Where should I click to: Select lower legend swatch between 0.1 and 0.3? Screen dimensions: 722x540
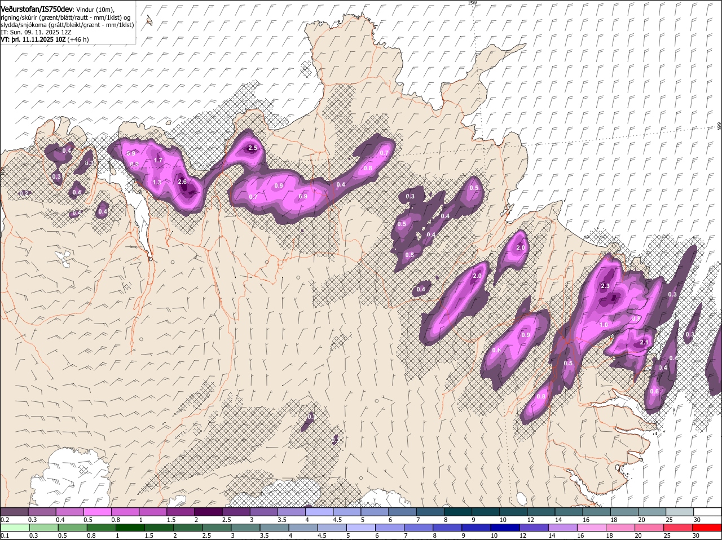click(x=15, y=528)
